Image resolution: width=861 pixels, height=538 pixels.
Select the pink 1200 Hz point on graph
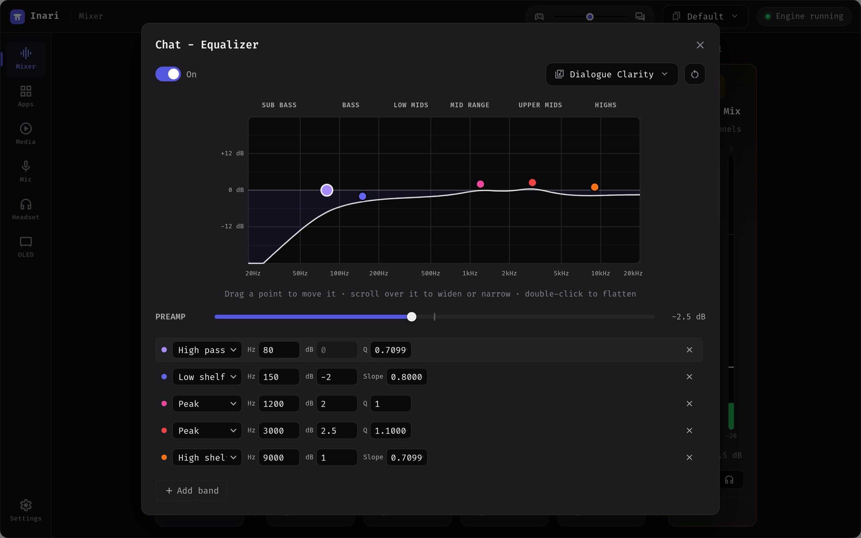point(480,184)
